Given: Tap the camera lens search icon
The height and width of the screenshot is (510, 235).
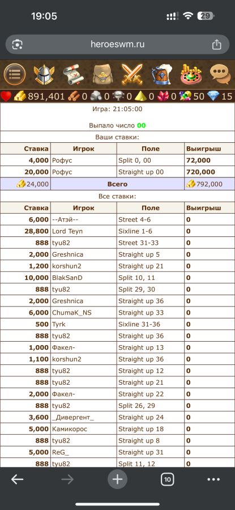Looking at the screenshot, I should click(x=17, y=44).
